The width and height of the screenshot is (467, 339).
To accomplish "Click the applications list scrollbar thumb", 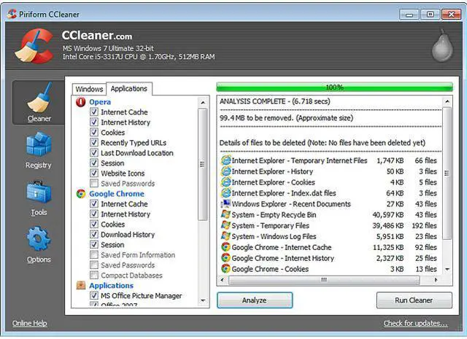I will [x=203, y=164].
